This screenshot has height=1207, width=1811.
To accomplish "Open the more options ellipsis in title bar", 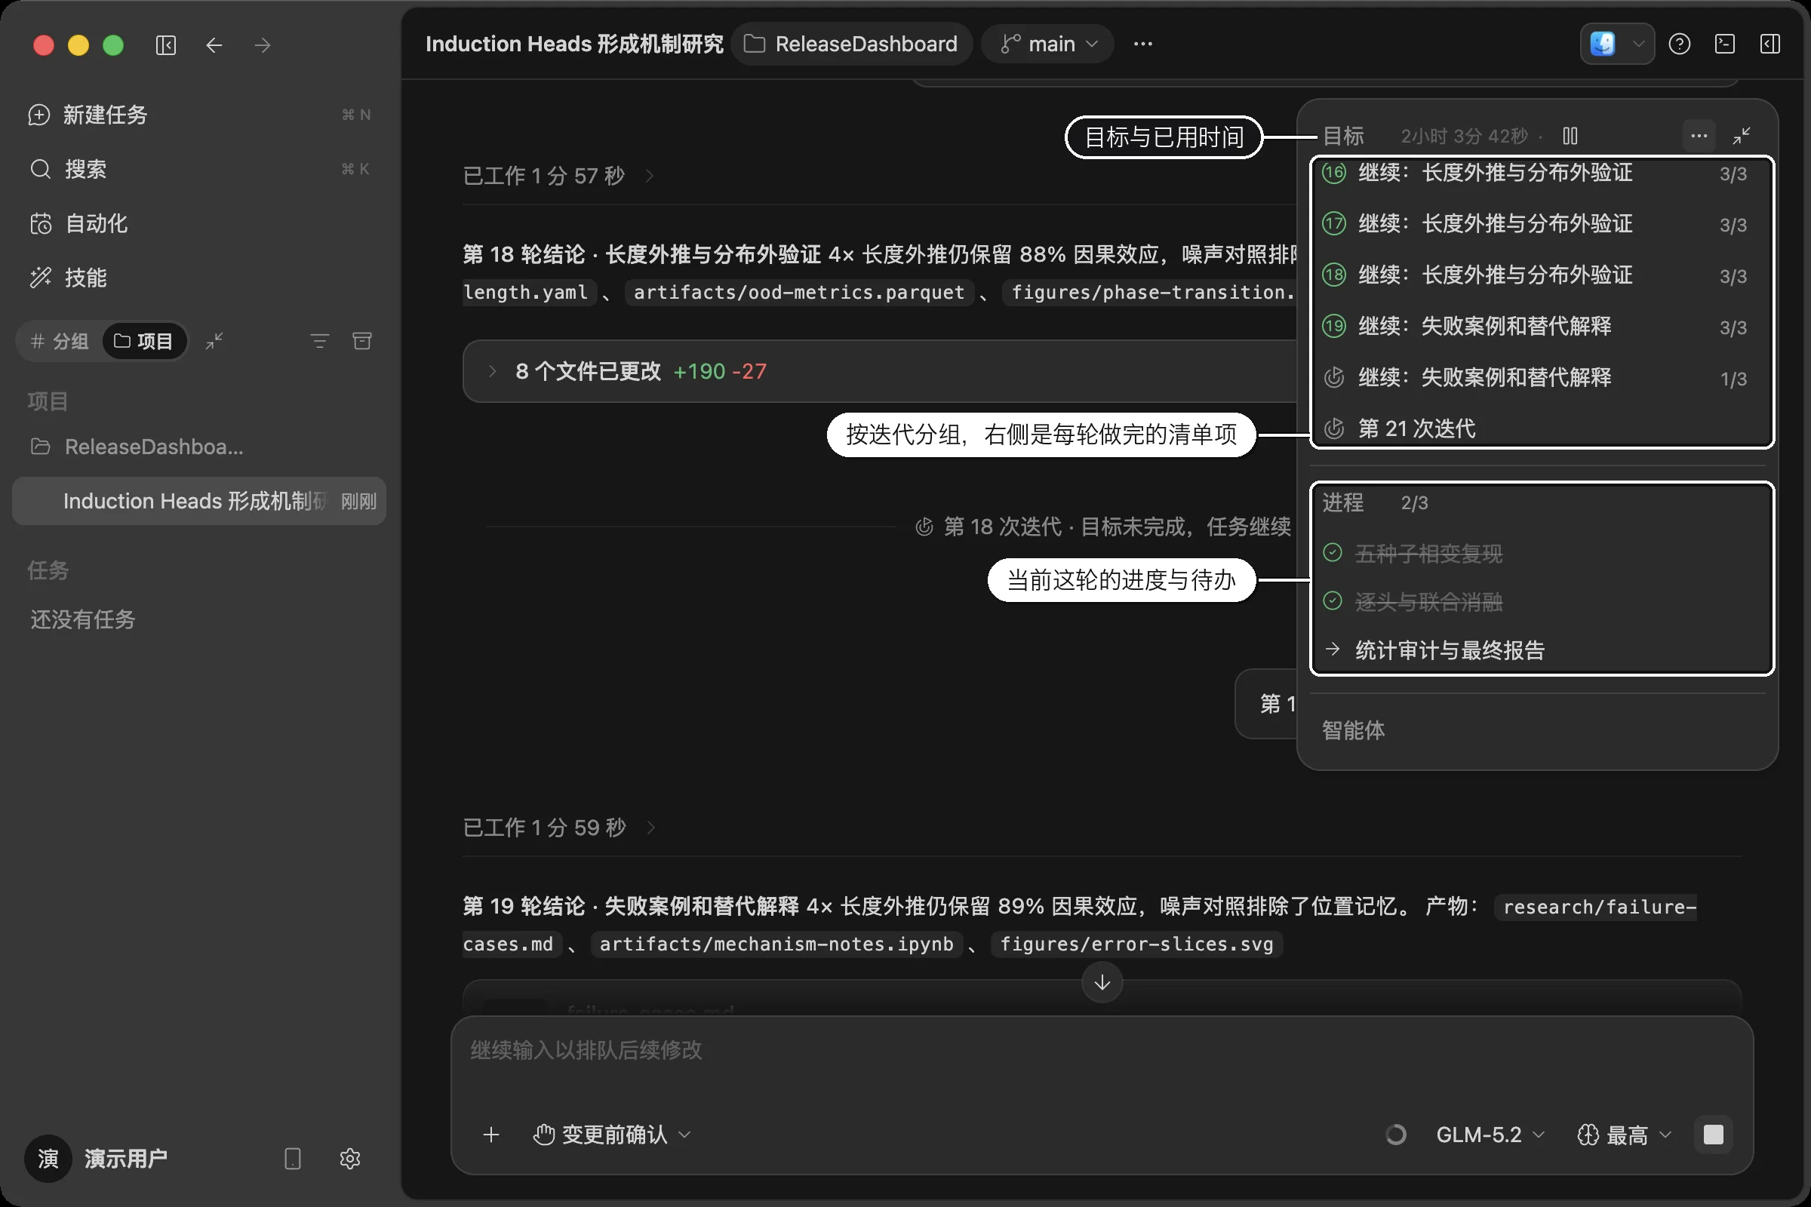I will [x=1142, y=44].
